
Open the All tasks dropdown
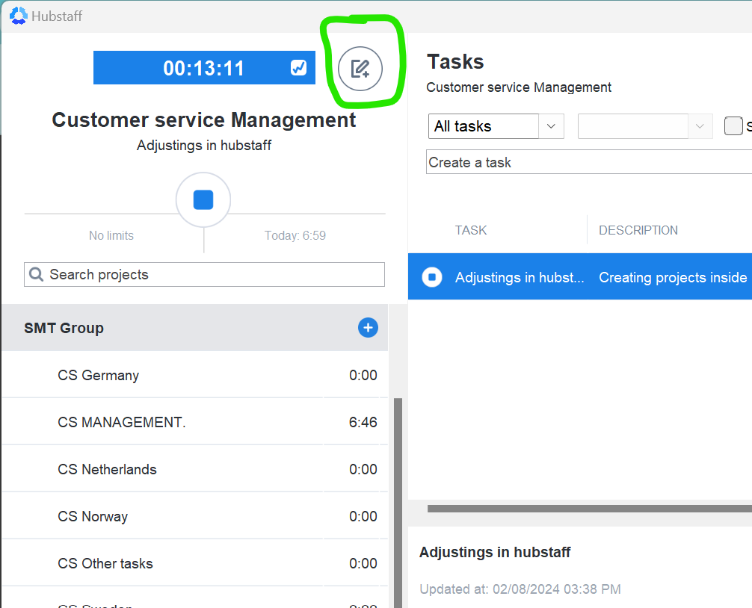496,126
